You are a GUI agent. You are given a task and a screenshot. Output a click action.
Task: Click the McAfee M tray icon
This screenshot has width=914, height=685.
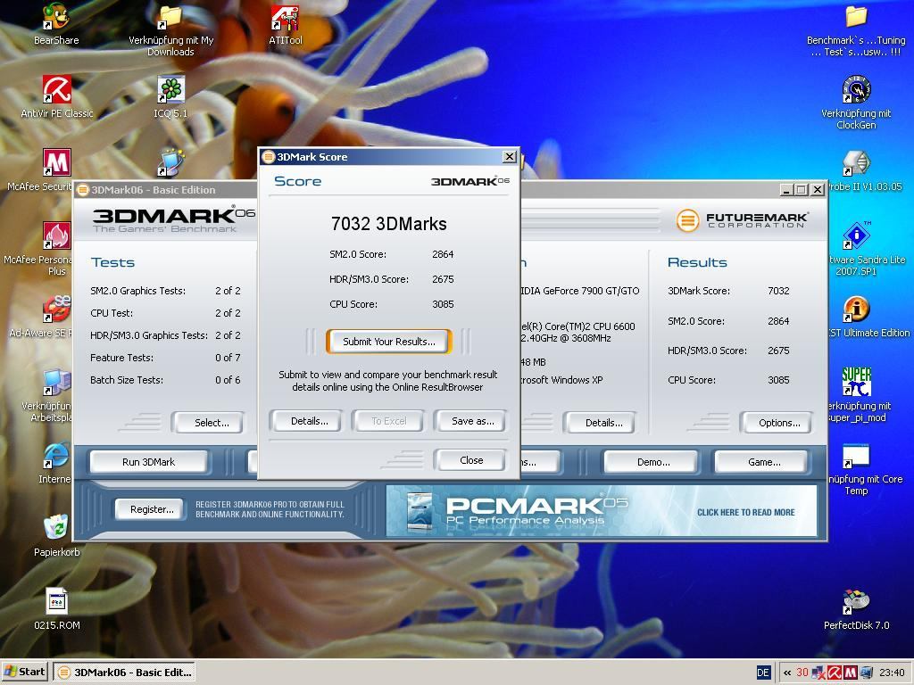tap(851, 673)
